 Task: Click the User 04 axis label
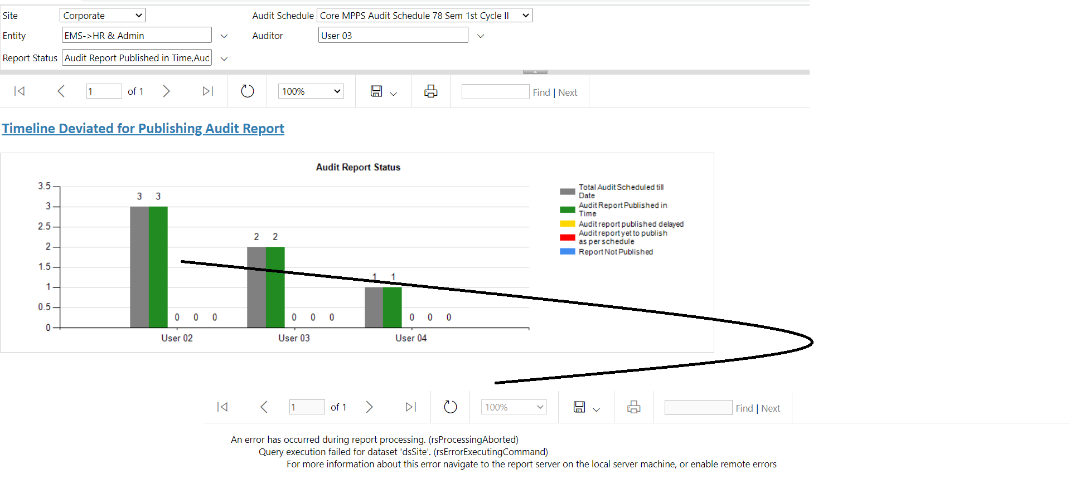(411, 338)
